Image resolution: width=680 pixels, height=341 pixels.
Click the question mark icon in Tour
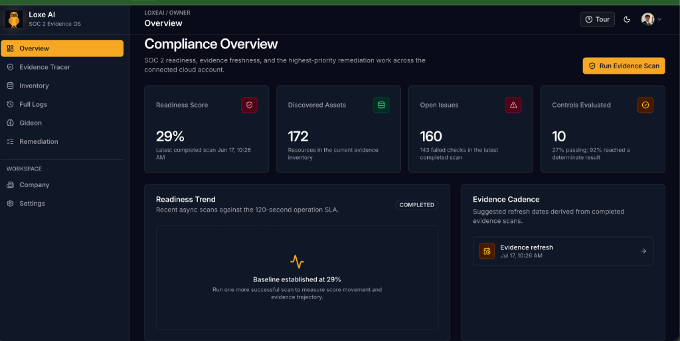[588, 19]
